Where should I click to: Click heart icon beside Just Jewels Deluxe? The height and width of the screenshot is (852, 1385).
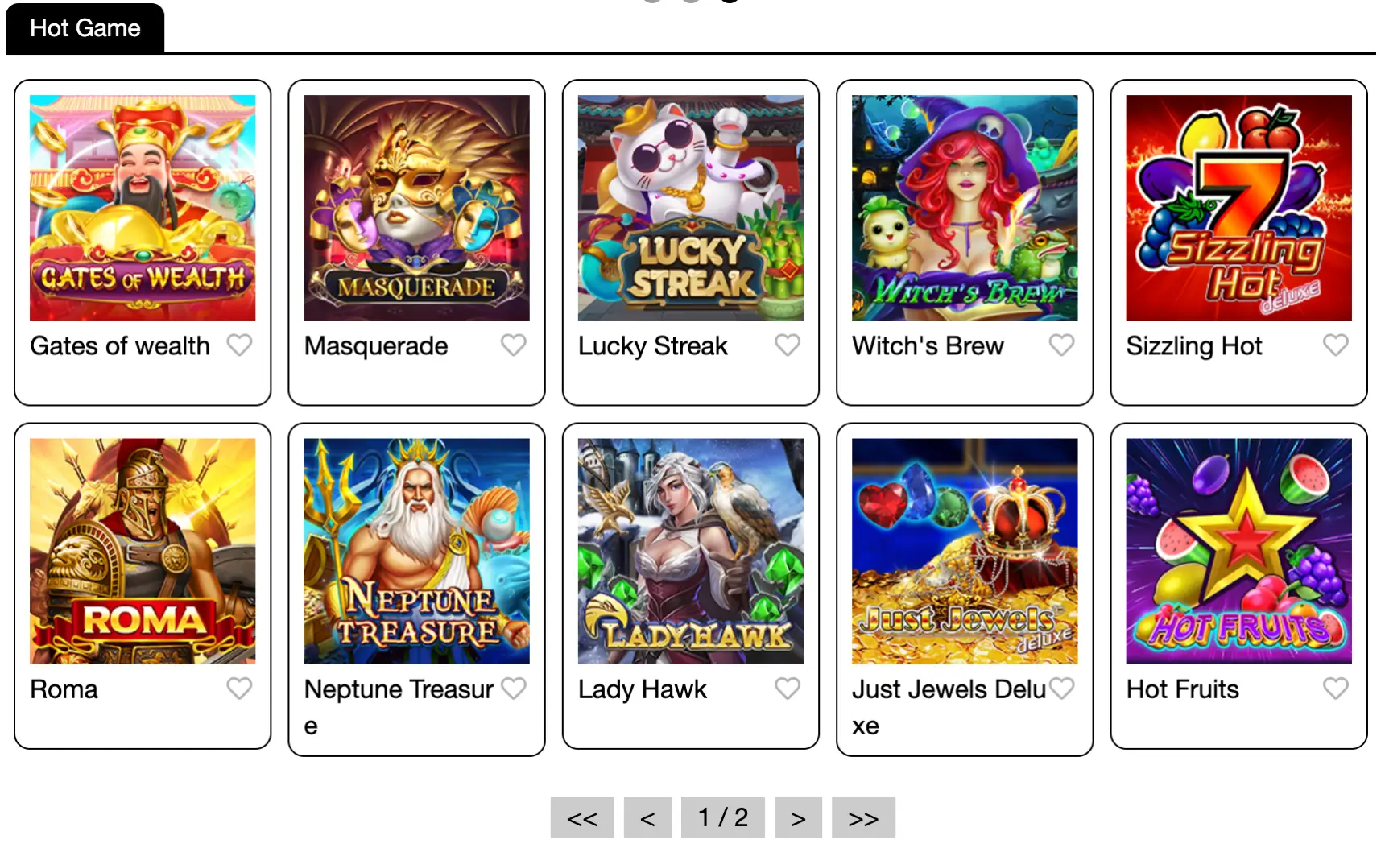[1061, 689]
